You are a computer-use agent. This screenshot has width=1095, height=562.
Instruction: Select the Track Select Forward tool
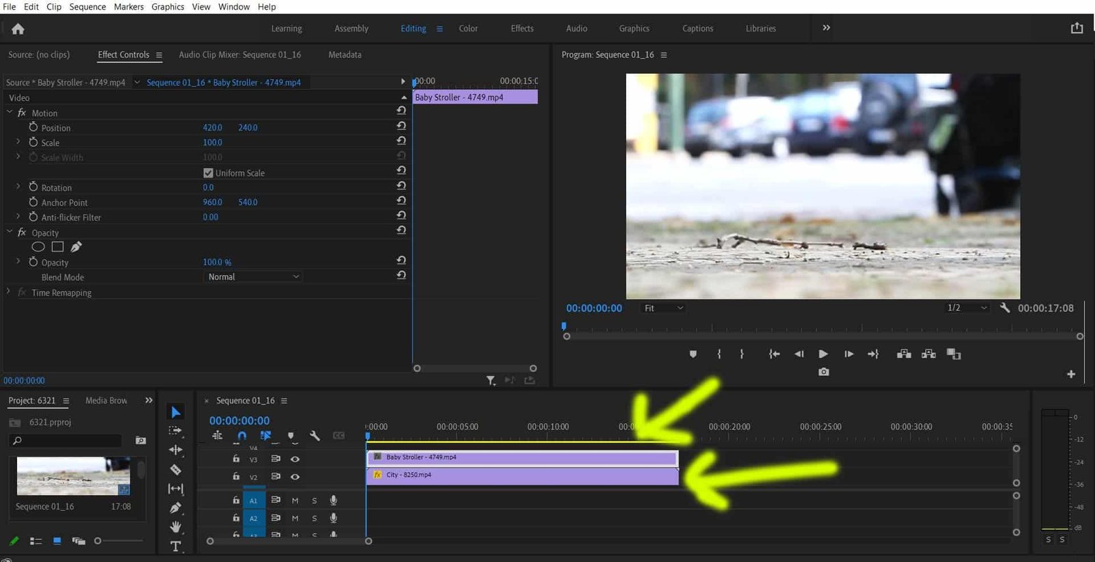176,431
